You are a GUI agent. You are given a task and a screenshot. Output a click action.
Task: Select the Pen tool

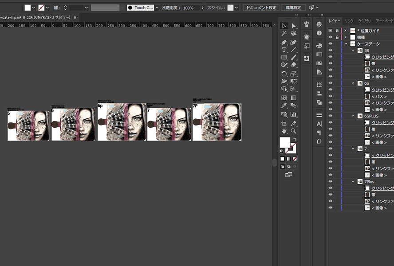click(x=284, y=42)
